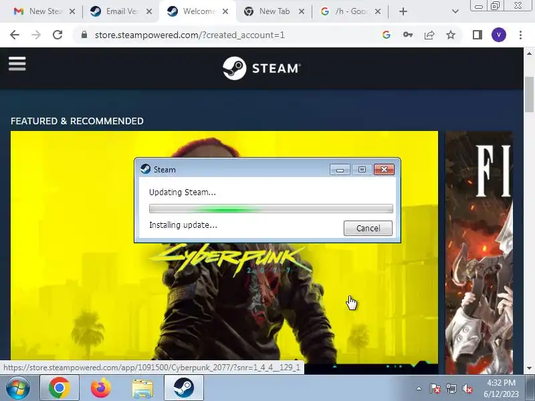Viewport: 535px width, 401px height.
Task: Open the Final Fantasy featured banner
Action: (x=479, y=253)
